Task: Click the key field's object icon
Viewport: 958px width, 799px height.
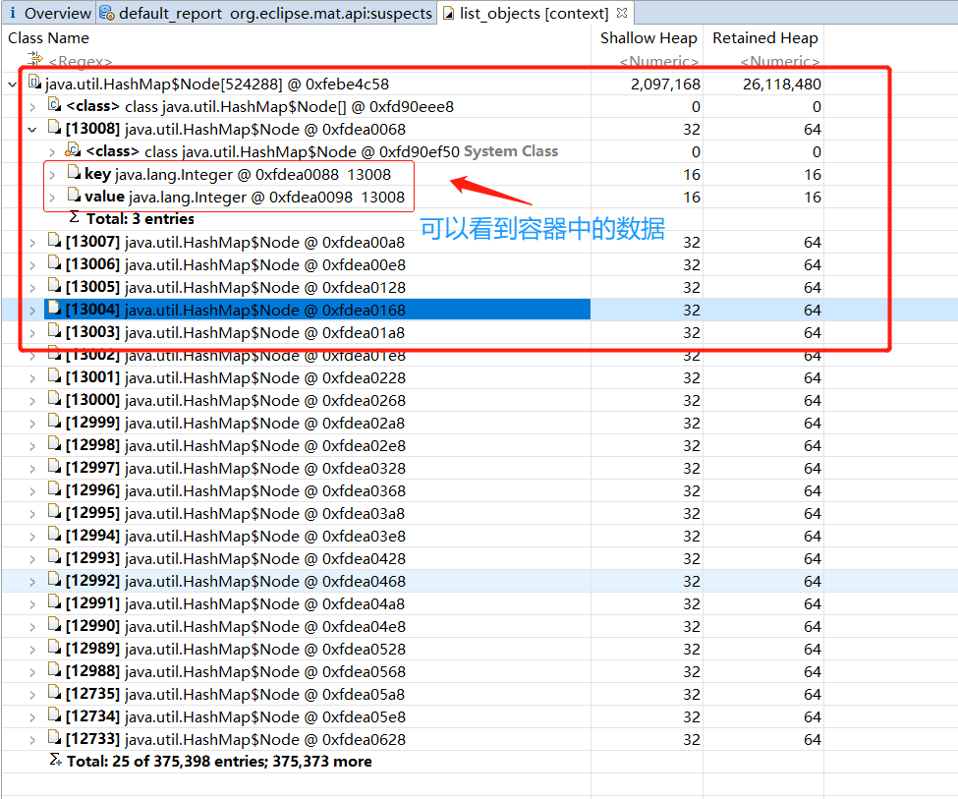Action: point(74,174)
